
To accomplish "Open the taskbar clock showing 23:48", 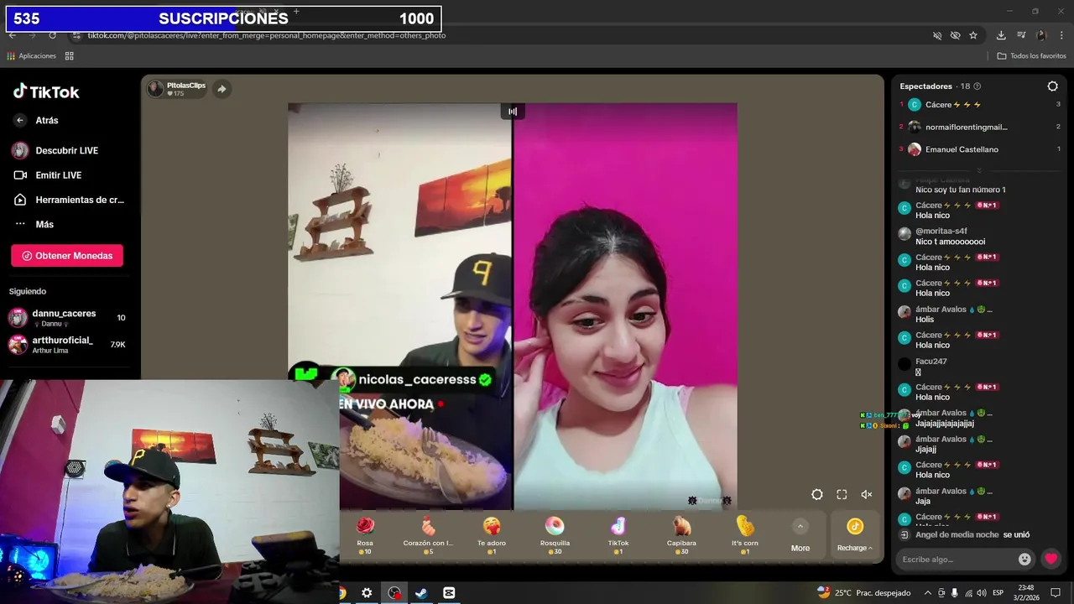I will click(1027, 593).
